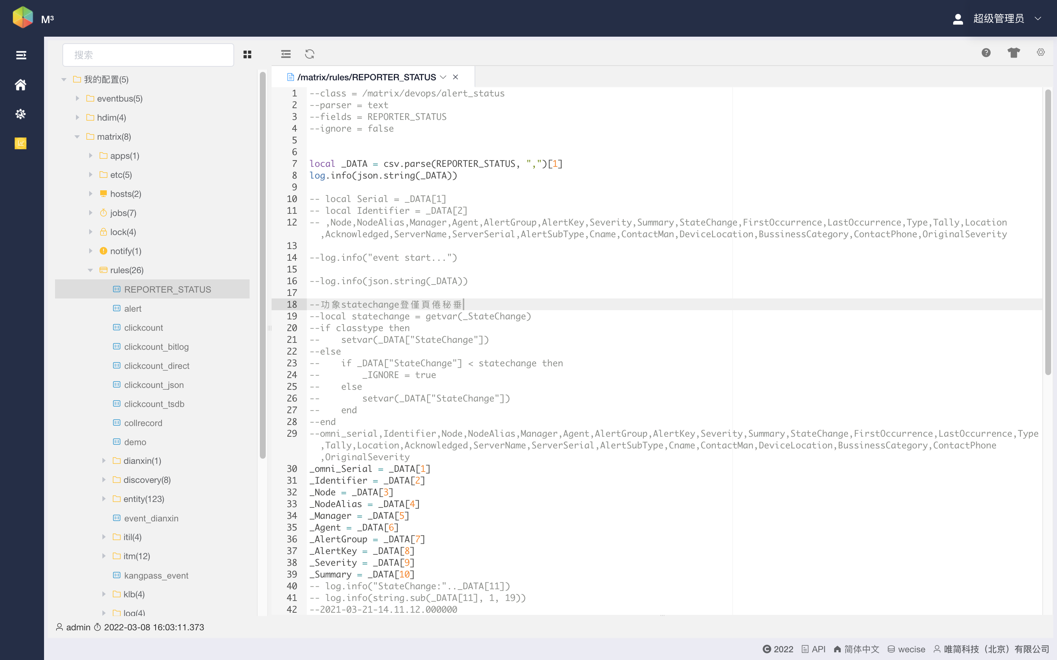This screenshot has height=660, width=1057.
Task: Expand the eventbus(5) folder
Action: [x=77, y=98]
